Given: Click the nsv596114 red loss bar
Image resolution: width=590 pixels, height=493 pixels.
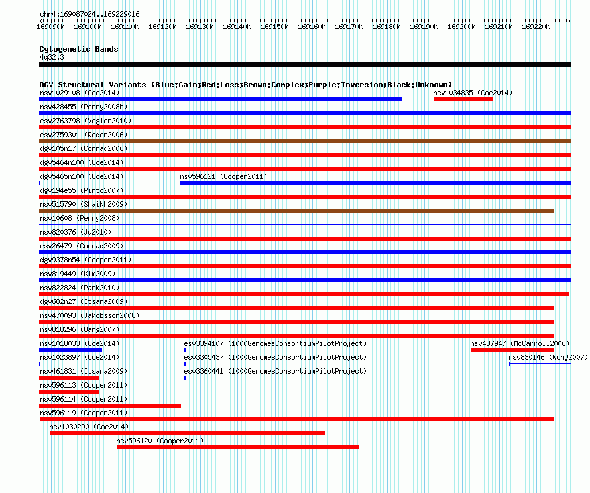Looking at the screenshot, I should click(110, 406).
